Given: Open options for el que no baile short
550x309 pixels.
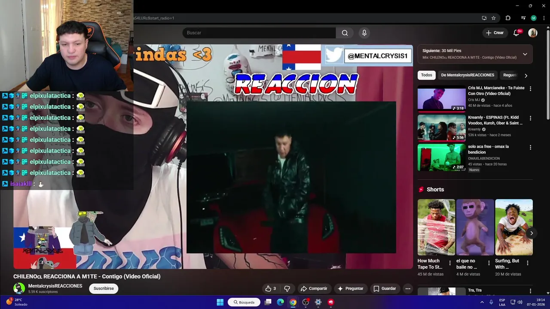Looking at the screenshot, I should click(x=489, y=263).
